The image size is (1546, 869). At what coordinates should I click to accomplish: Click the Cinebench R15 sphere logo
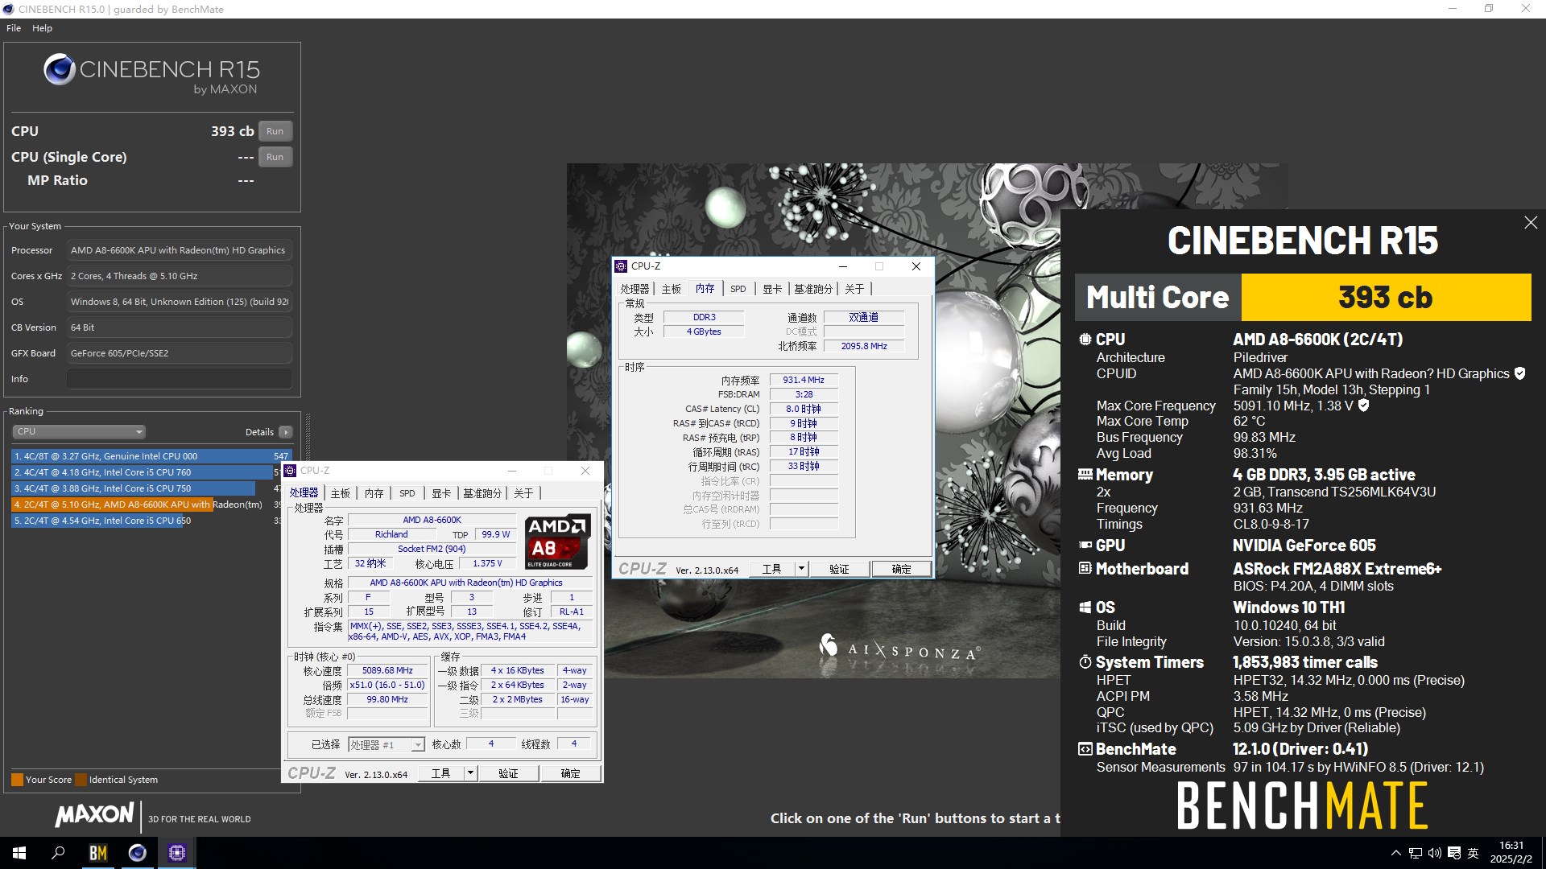[60, 70]
